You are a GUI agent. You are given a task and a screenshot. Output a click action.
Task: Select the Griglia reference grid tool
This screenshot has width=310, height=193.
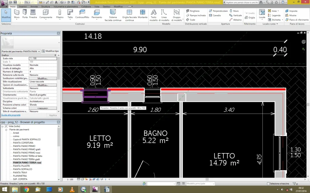point(250,17)
